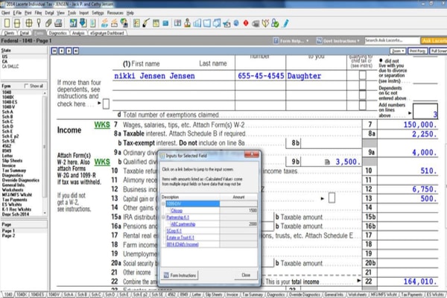The height and width of the screenshot is (298, 447).
Task: Click the document icon beside line 9b amount
Action: (x=327, y=162)
